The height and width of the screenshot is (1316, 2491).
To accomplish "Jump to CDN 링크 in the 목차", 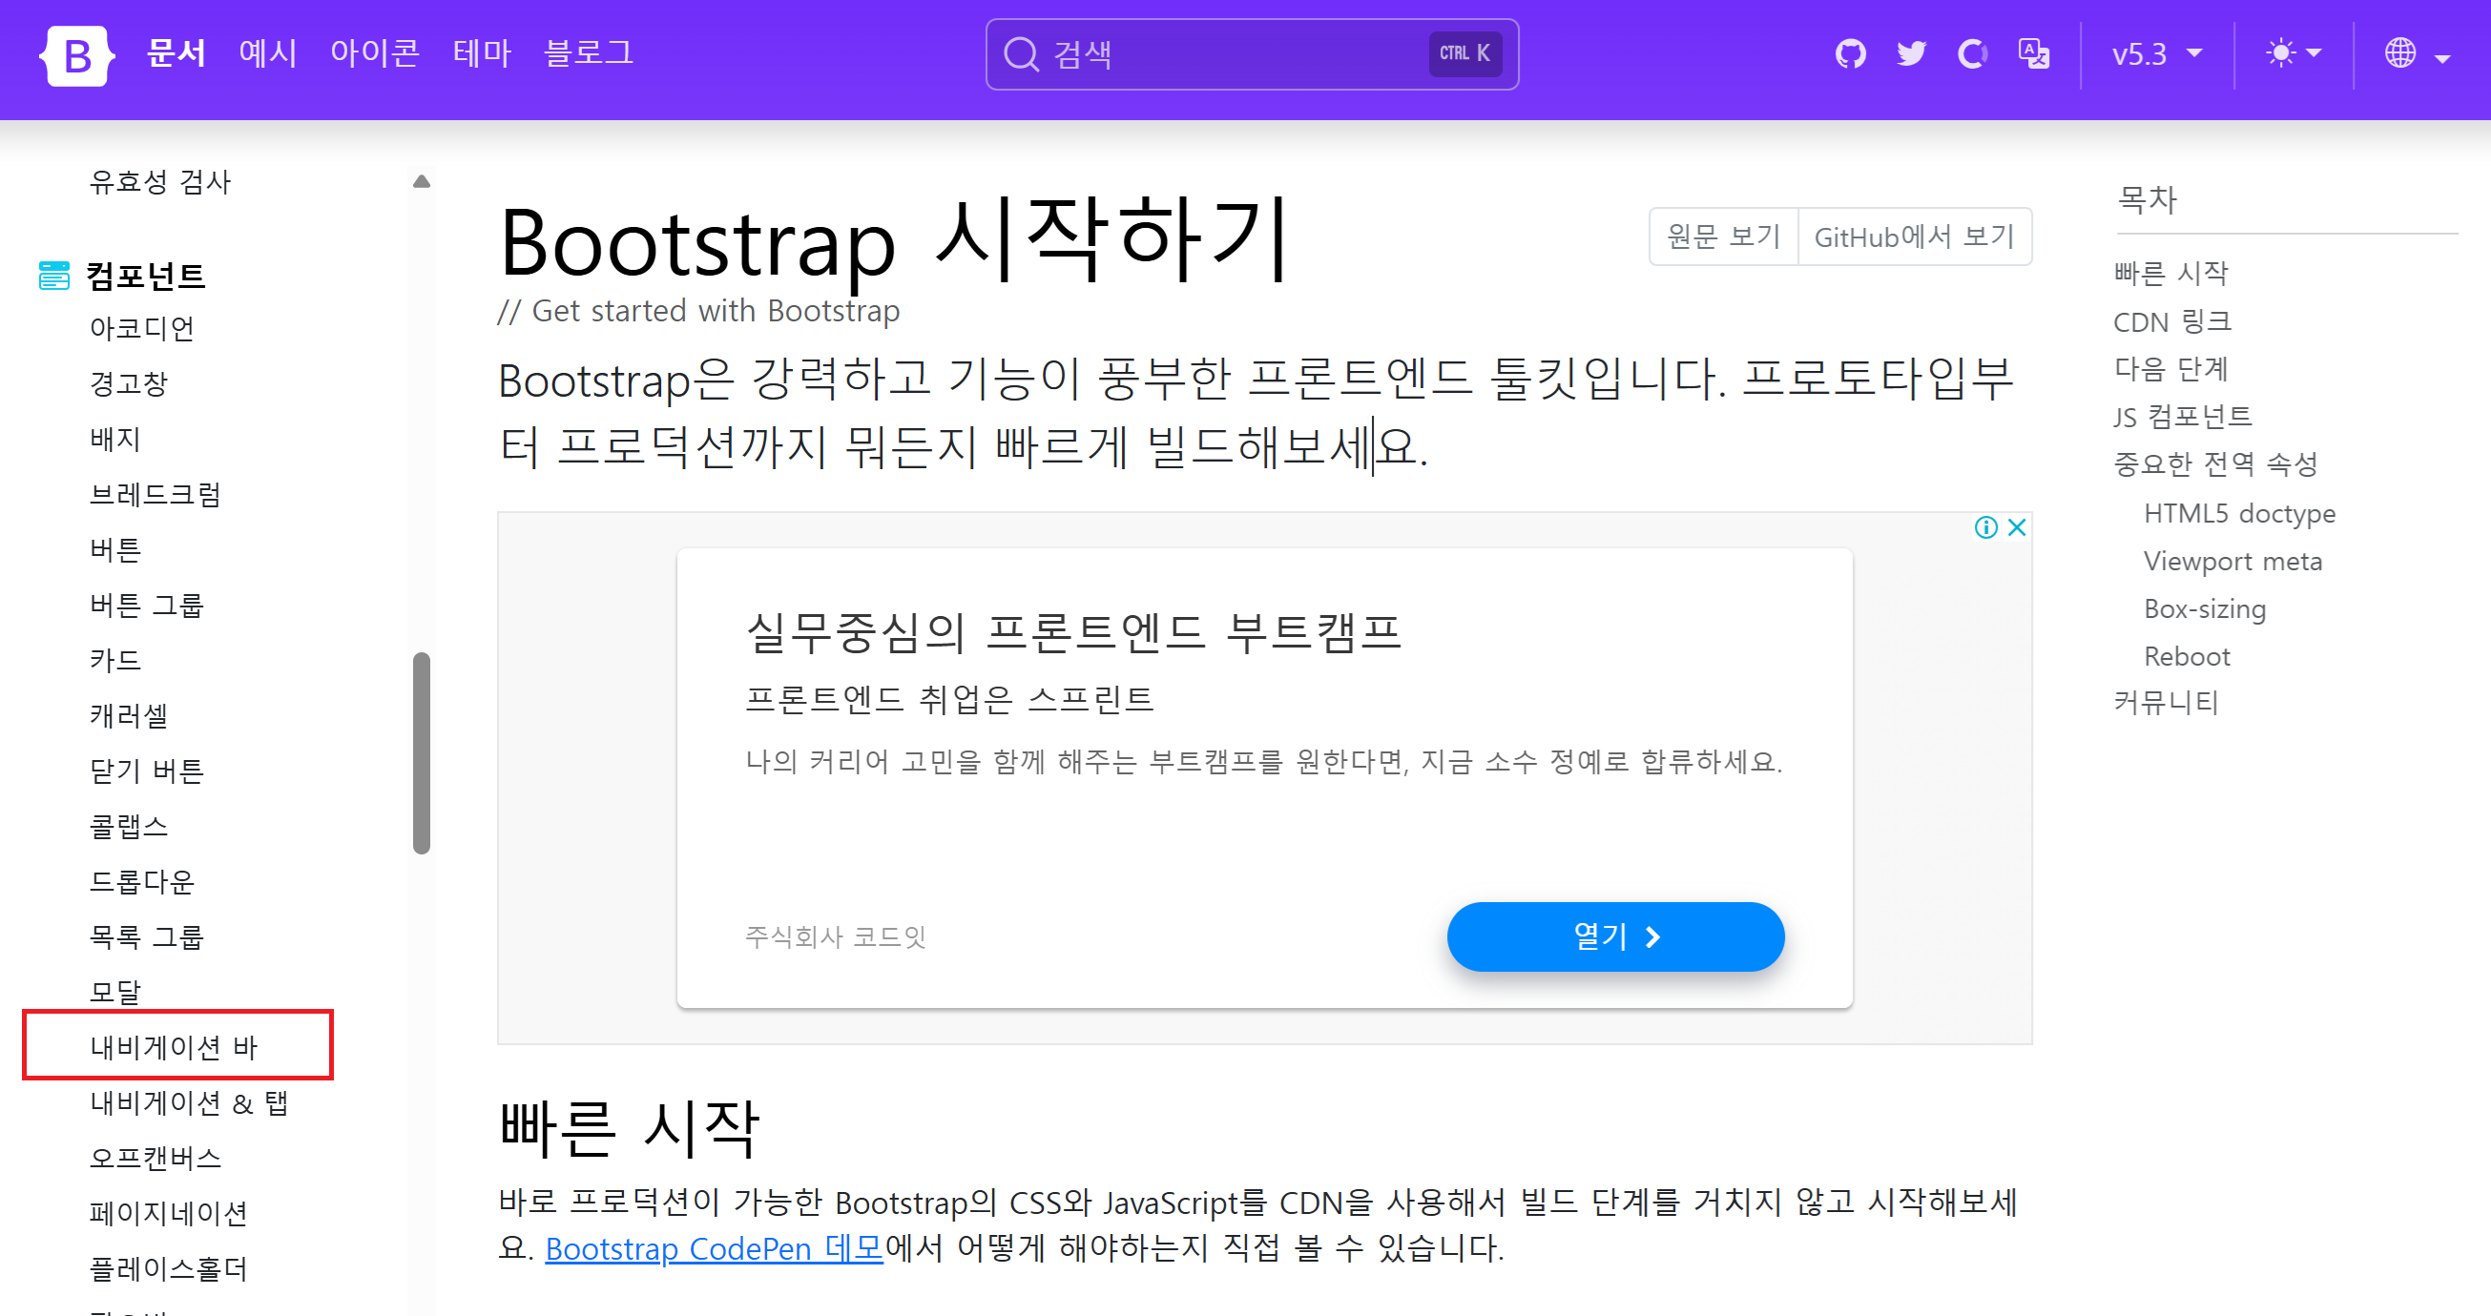I will 2173,321.
